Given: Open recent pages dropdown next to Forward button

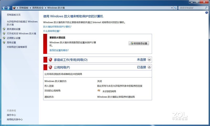Looking at the screenshot, I should pyautogui.click(x=11, y=8).
